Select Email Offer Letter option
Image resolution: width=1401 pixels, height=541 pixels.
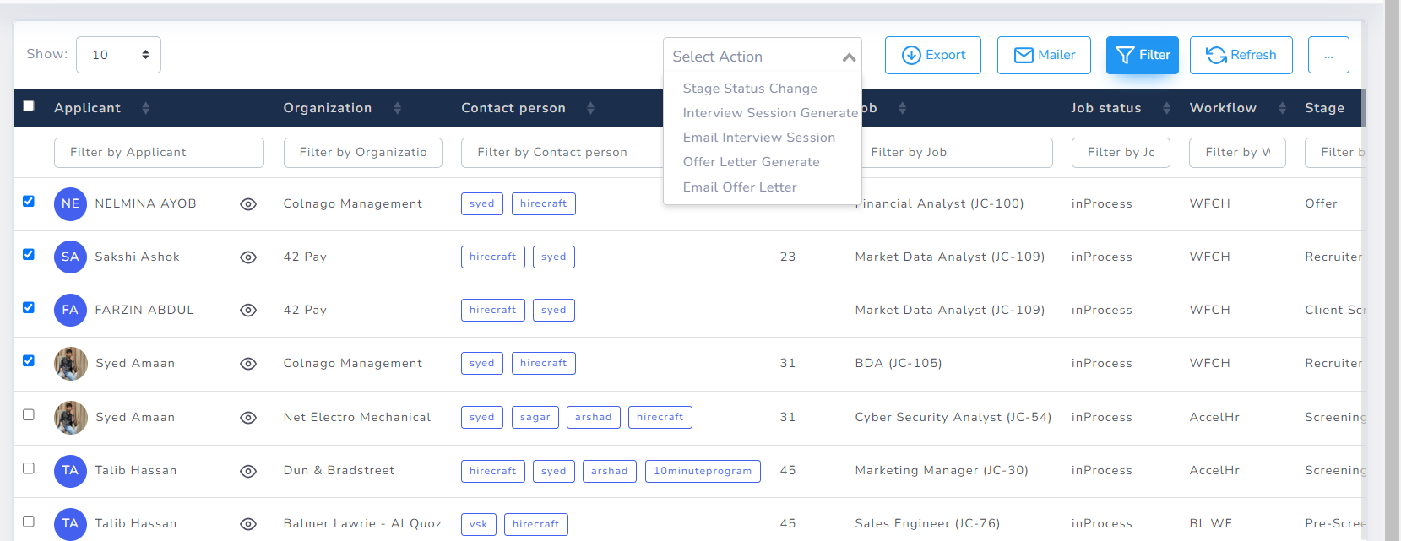pyautogui.click(x=740, y=187)
